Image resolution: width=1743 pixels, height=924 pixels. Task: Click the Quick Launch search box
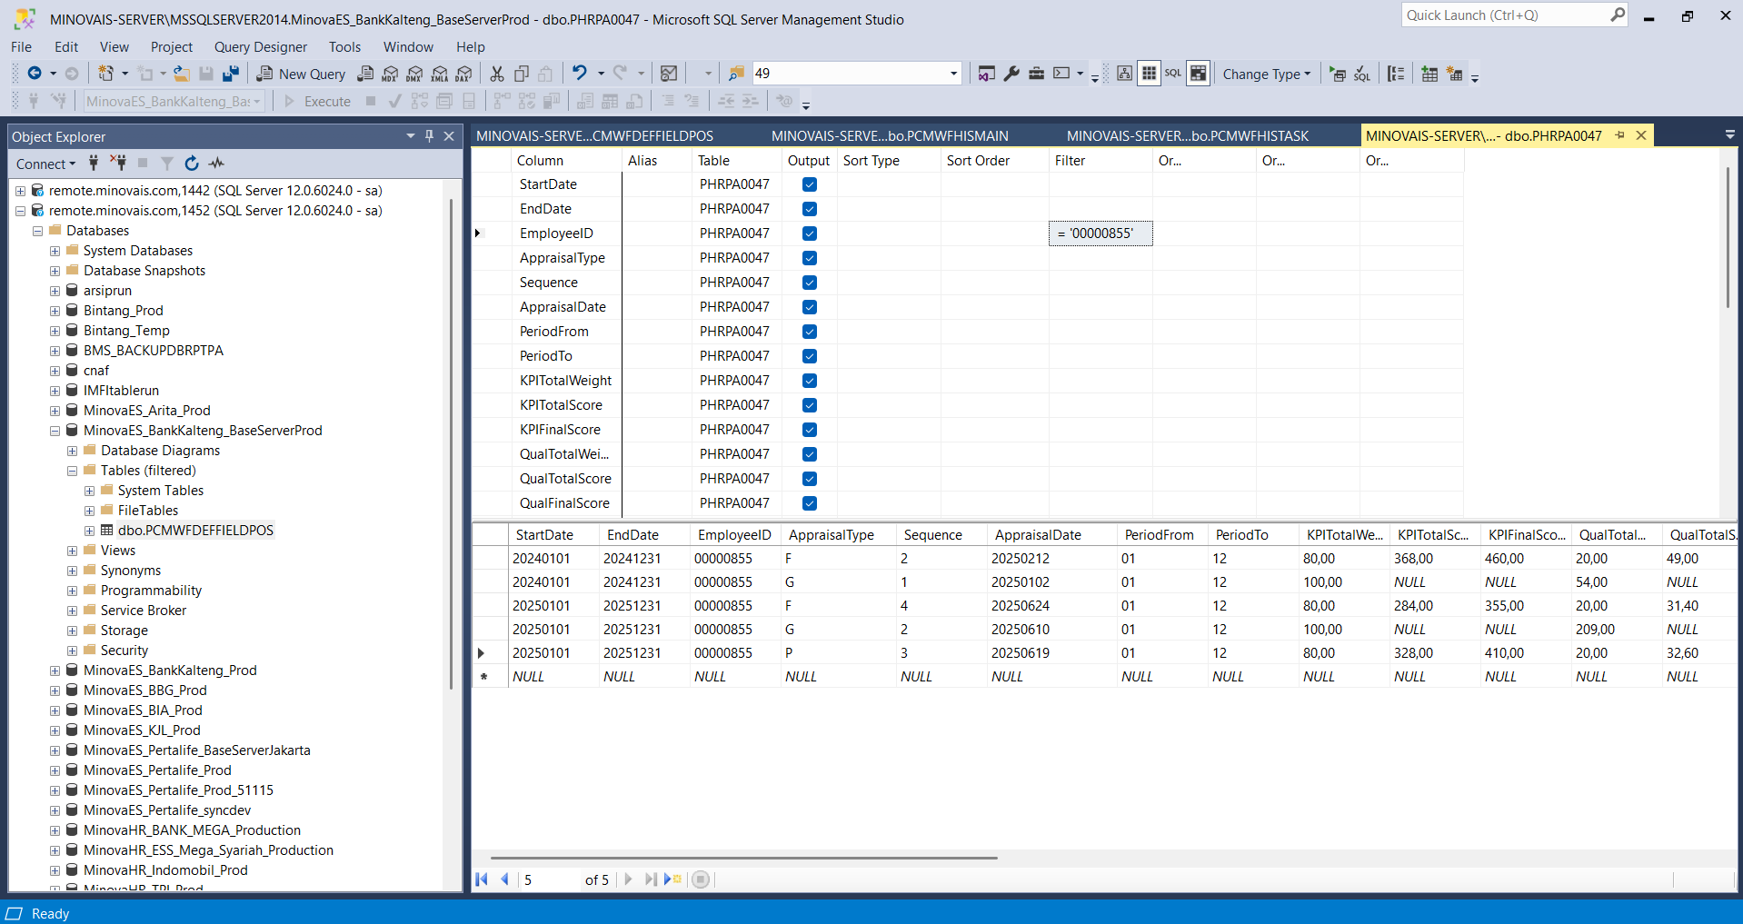point(1516,15)
